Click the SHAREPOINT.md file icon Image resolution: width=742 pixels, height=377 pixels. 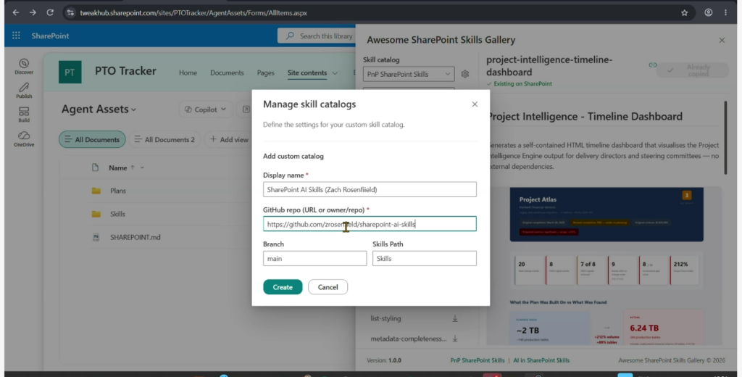96,237
